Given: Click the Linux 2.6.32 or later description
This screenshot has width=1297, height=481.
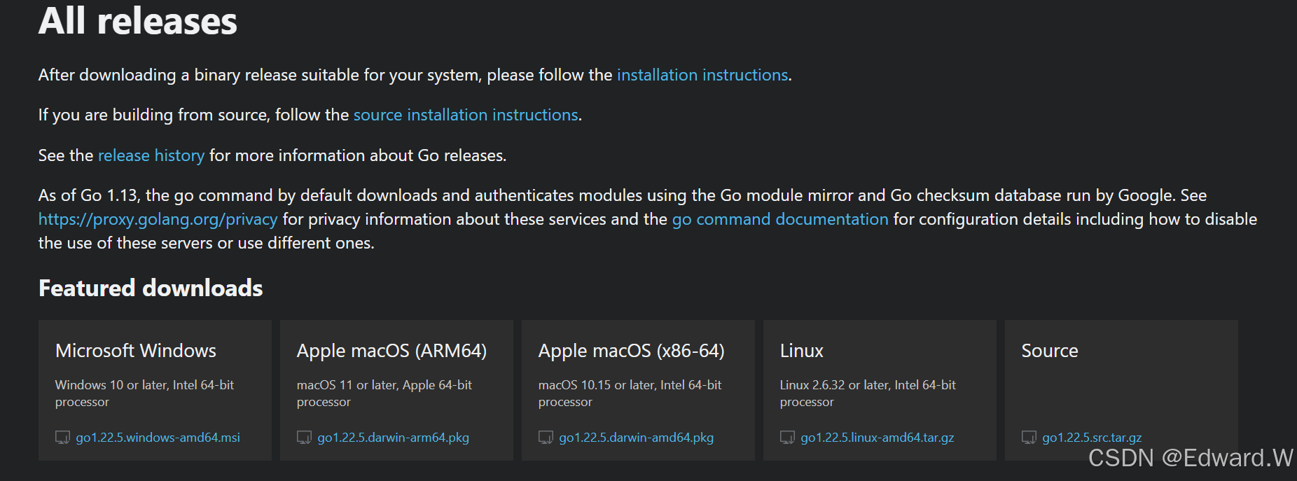Looking at the screenshot, I should tap(868, 393).
